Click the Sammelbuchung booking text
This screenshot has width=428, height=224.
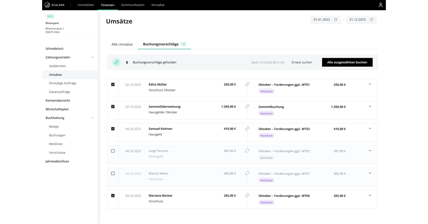[x=271, y=107]
